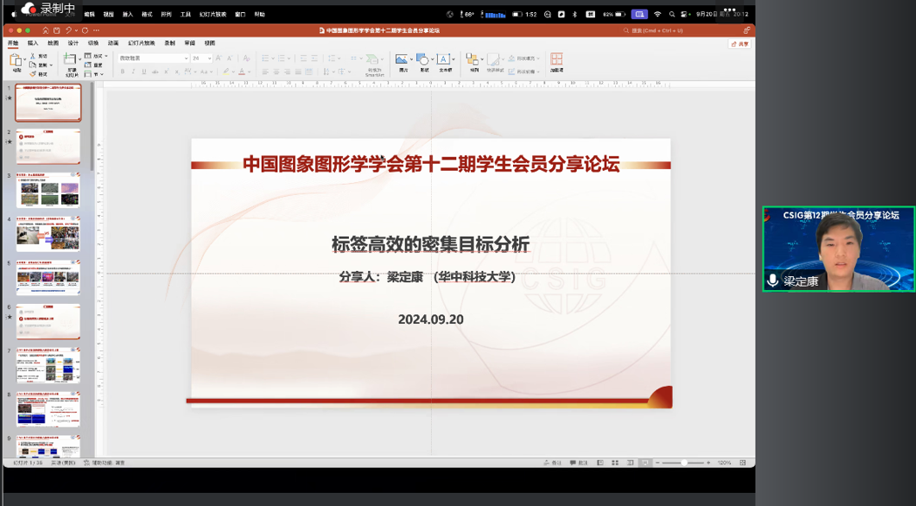Click the Accessibility check status text

tap(105, 462)
